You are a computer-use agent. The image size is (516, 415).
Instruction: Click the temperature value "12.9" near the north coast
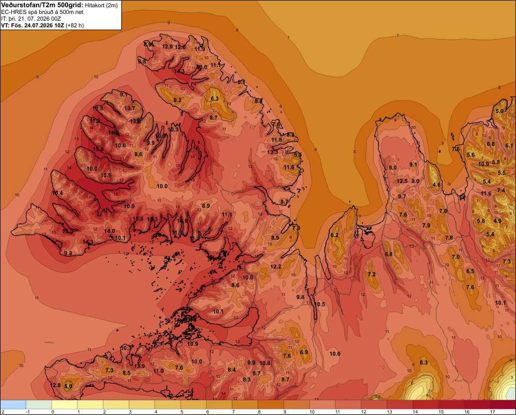click(167, 47)
